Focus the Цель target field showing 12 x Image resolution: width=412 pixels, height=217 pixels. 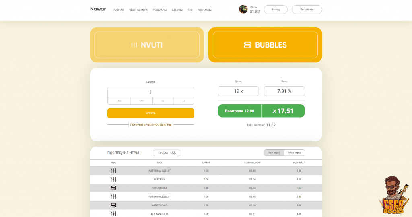pos(238,91)
